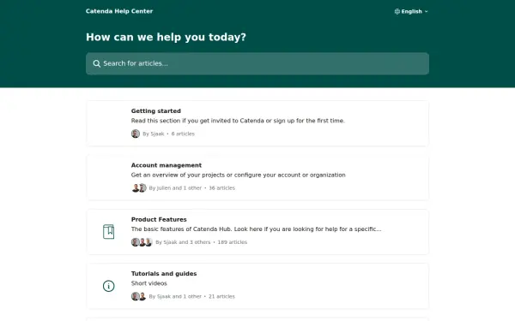The width and height of the screenshot is (515, 321).
Task: Expand language chevron next to English
Action: click(x=426, y=11)
